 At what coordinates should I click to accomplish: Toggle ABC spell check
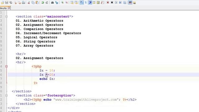130,2
